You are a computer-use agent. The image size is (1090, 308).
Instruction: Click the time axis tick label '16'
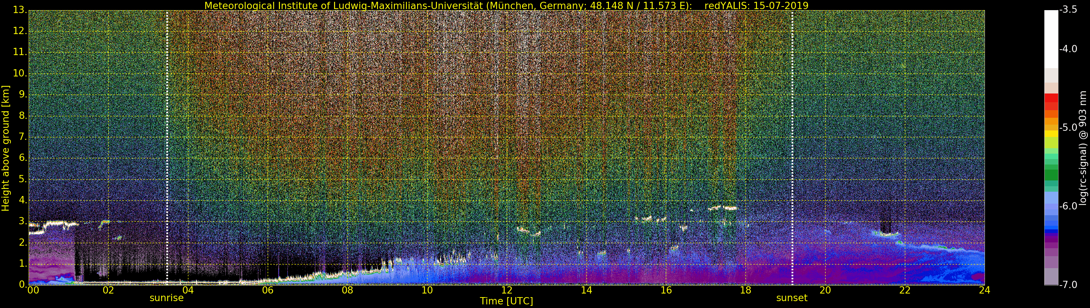[x=666, y=290]
